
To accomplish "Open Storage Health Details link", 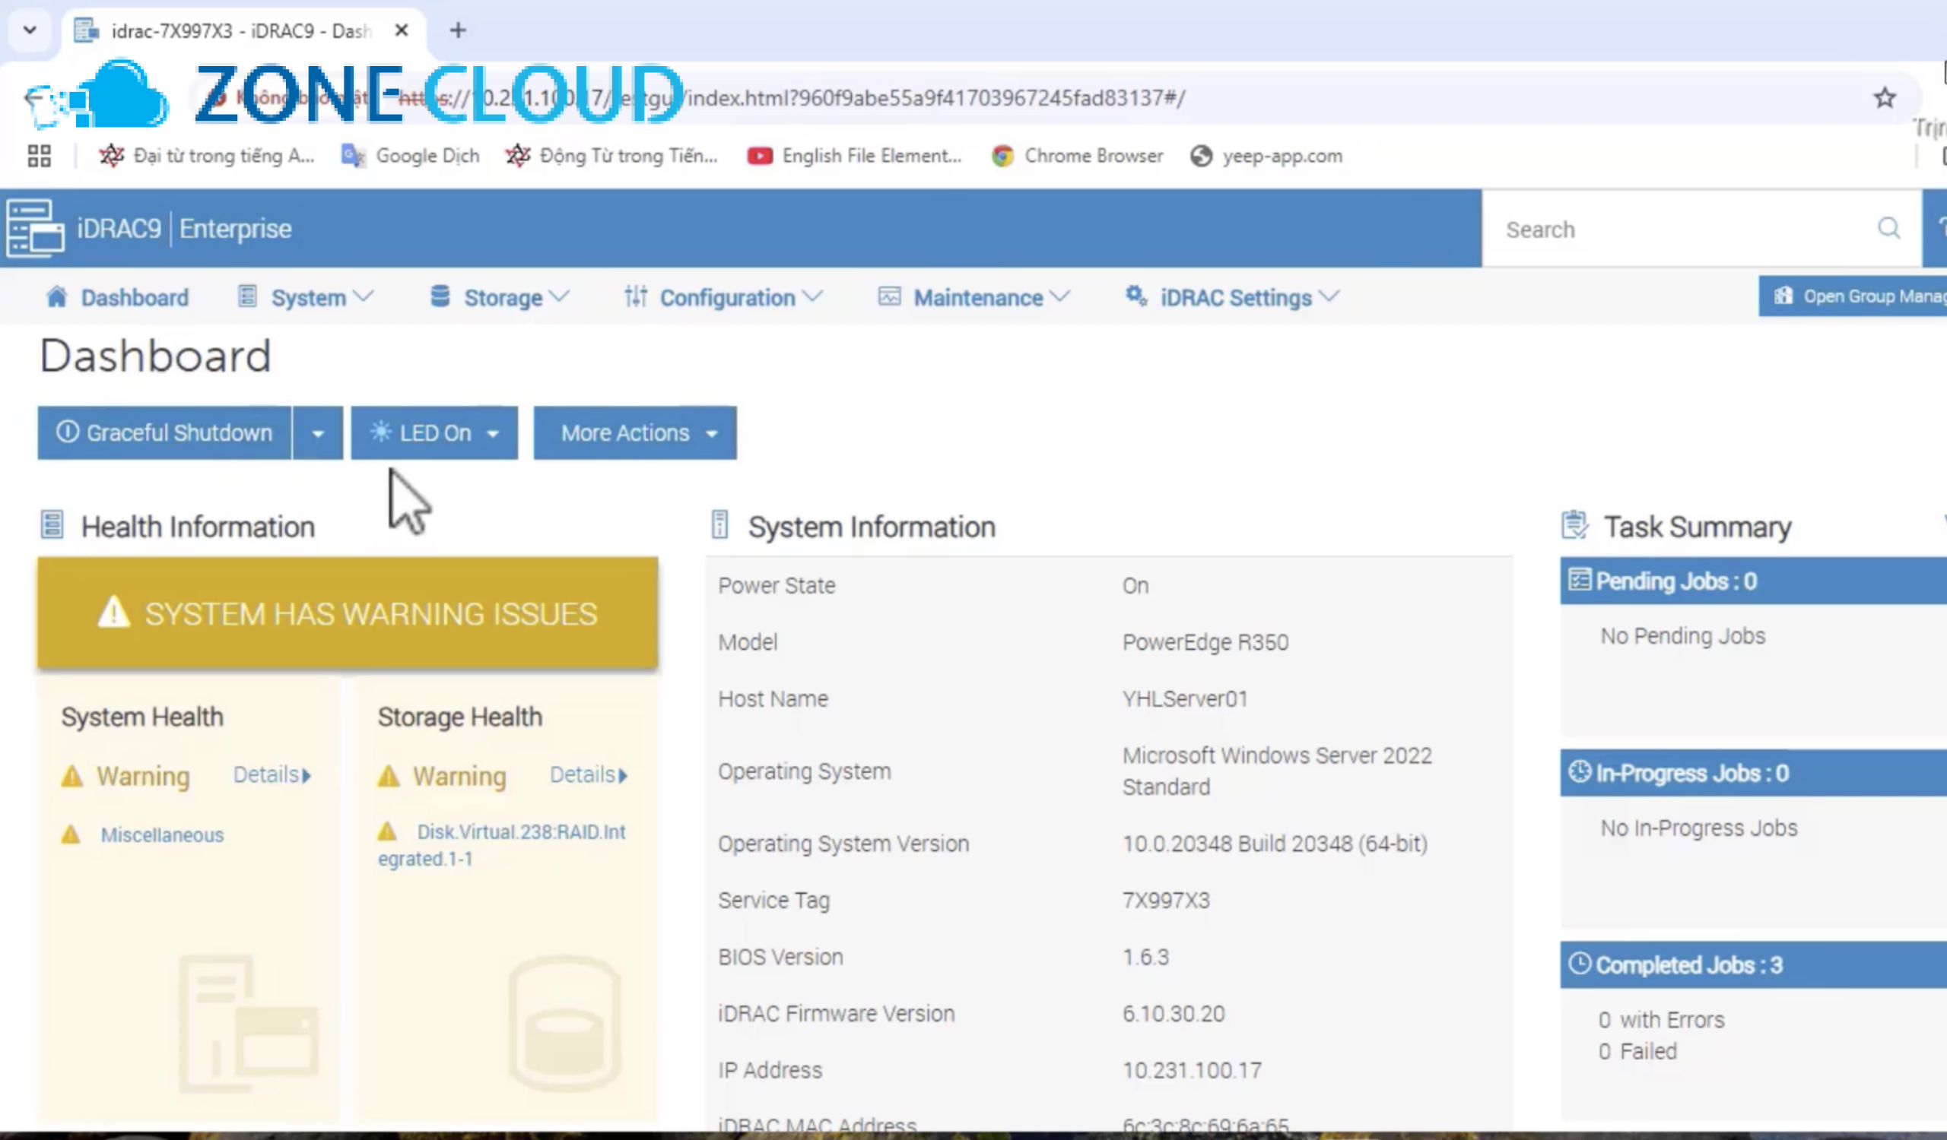I will tap(589, 775).
